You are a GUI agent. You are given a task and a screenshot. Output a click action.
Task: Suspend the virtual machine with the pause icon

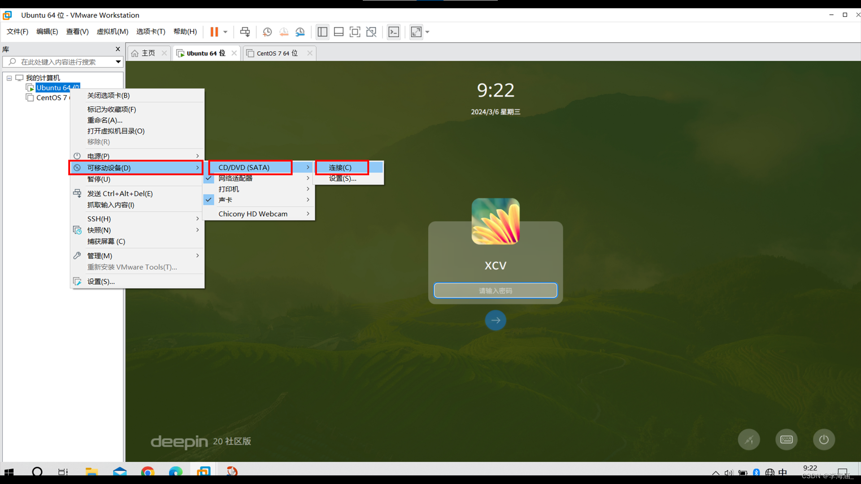click(214, 31)
